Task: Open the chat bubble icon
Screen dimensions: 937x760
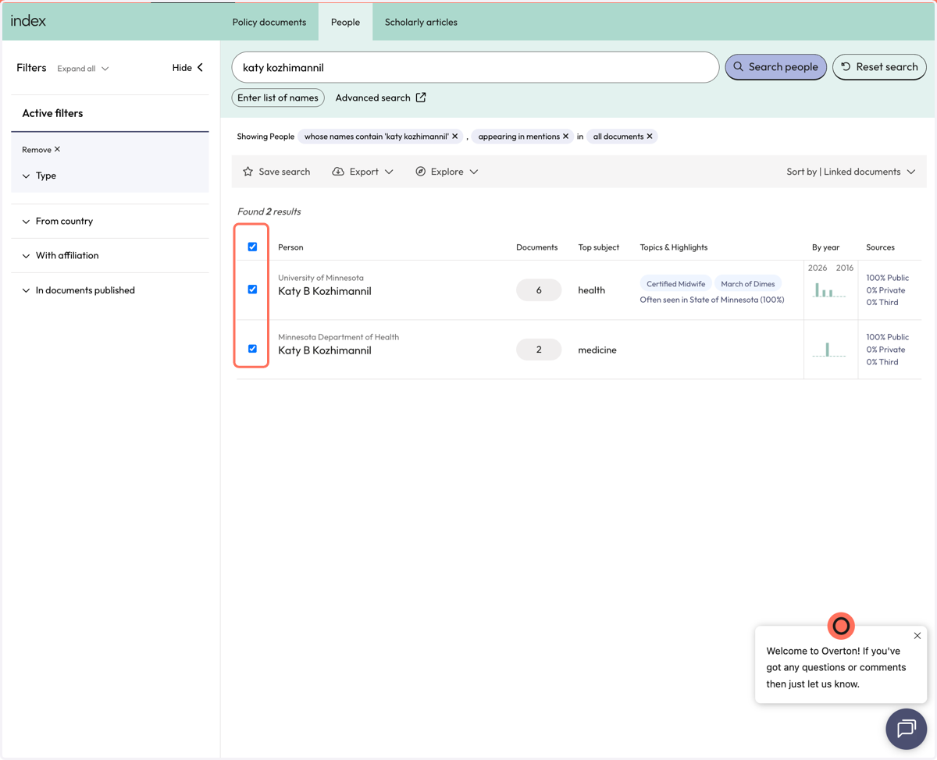Action: [906, 729]
